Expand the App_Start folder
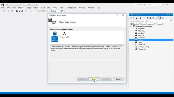 pyautogui.click(x=133, y=35)
